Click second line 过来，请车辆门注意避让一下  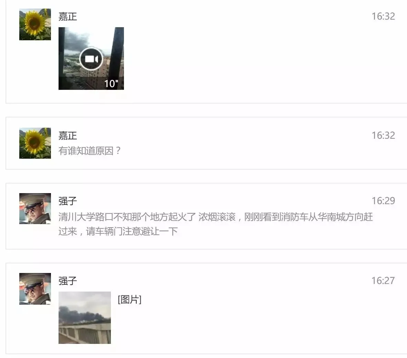coord(118,231)
